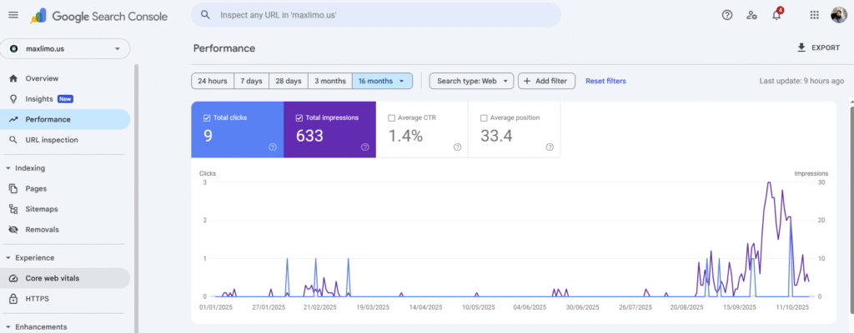Enable the Average CTR checkbox
This screenshot has width=854, height=333.
[x=392, y=118]
